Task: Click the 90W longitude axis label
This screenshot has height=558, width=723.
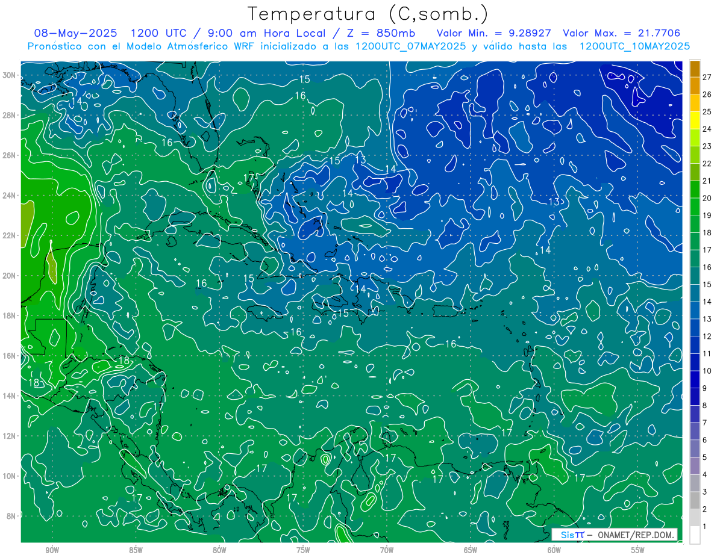Action: (52, 550)
